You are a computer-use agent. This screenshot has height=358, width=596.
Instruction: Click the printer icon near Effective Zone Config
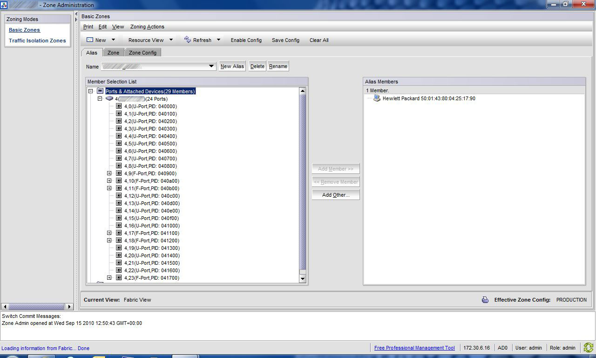point(485,300)
